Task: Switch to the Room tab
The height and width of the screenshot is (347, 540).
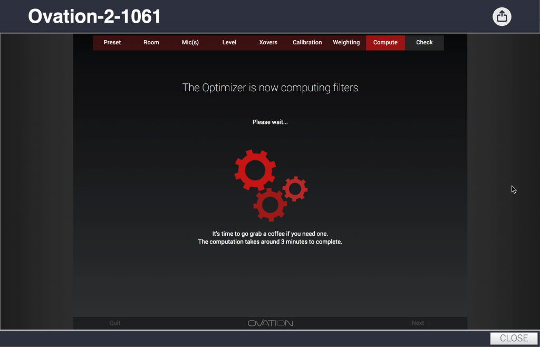Action: click(x=151, y=42)
